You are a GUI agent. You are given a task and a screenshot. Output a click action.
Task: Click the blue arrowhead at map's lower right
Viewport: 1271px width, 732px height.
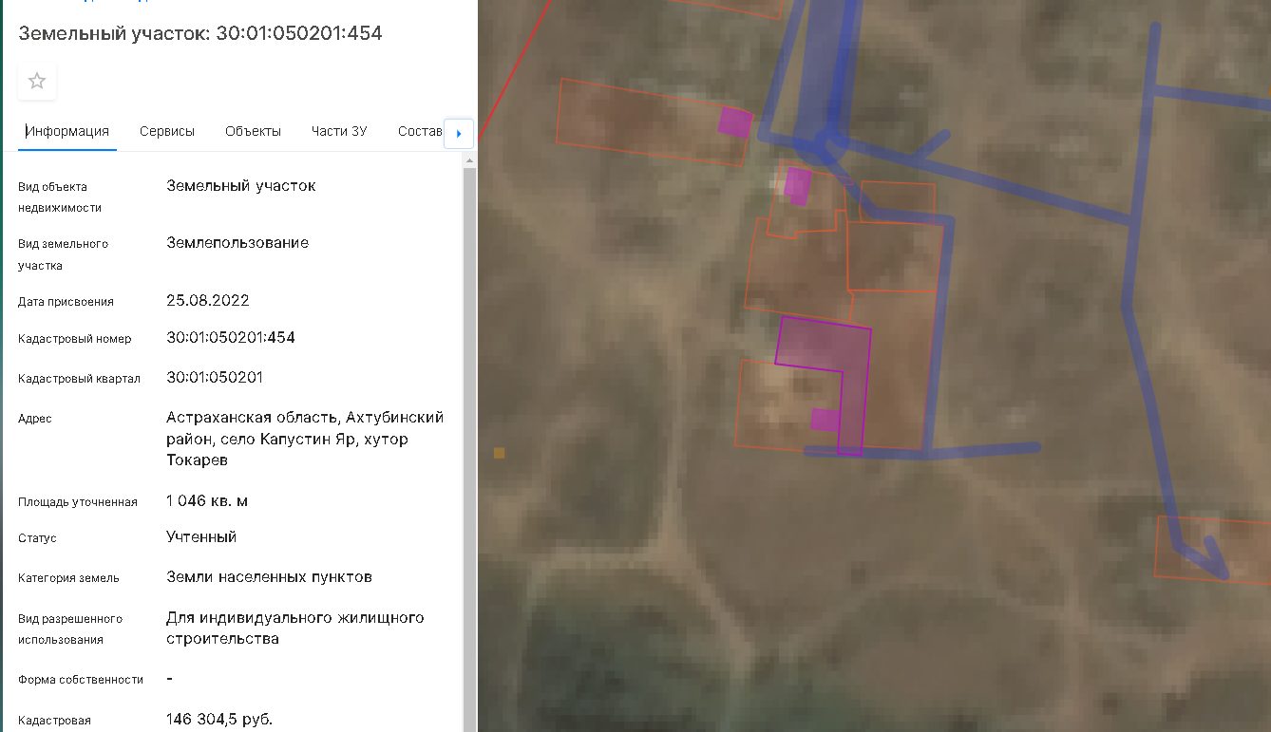point(1216,558)
